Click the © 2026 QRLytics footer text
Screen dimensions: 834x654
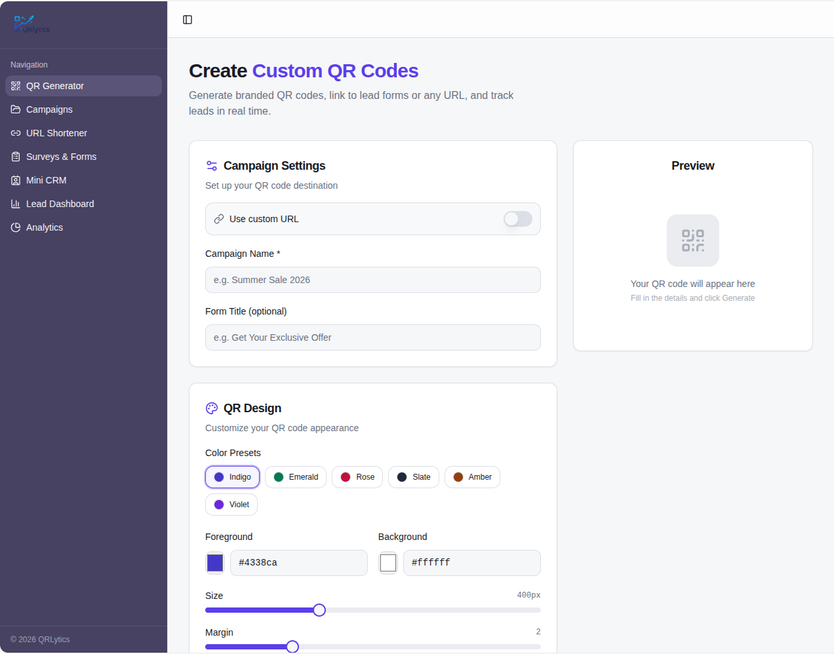tap(40, 640)
